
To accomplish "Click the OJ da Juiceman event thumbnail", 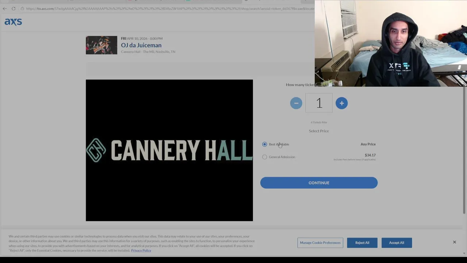I will (101, 45).
